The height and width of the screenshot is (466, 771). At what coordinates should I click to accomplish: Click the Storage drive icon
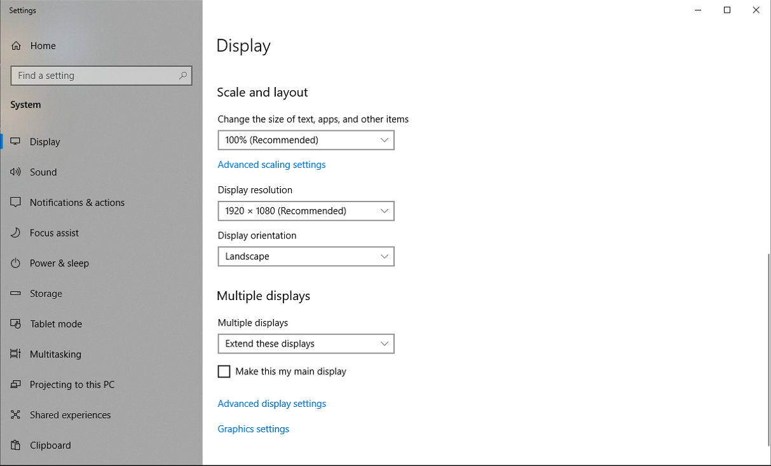16,294
